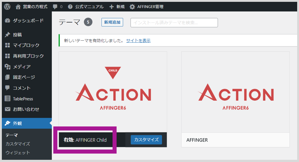
Task: Open カスタマイズ submenu under 外観
Action: click(x=18, y=144)
